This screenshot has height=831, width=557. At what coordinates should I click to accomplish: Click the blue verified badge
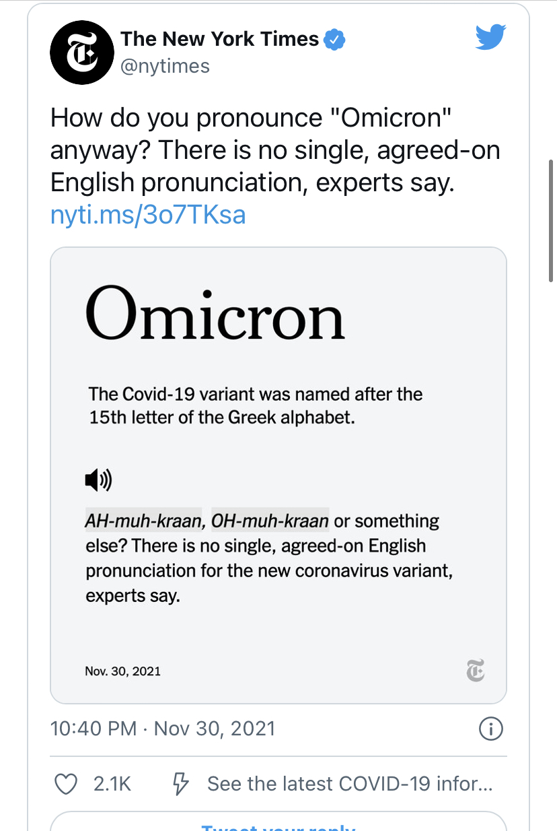tap(334, 40)
